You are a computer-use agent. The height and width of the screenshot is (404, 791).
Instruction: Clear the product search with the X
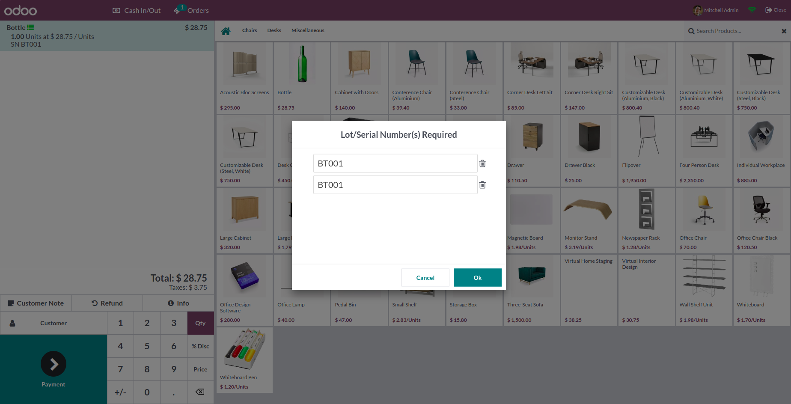coord(784,31)
